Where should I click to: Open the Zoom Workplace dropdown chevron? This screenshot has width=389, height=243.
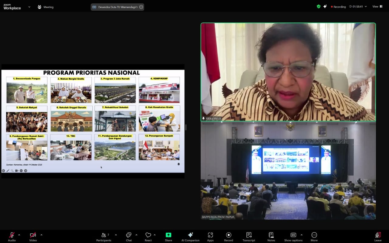point(29,7)
